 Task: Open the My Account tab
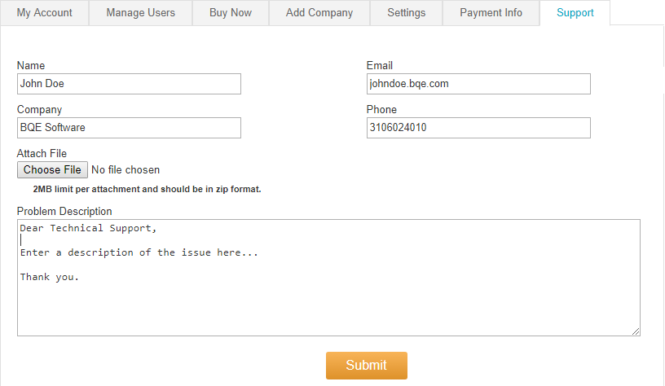click(x=45, y=13)
